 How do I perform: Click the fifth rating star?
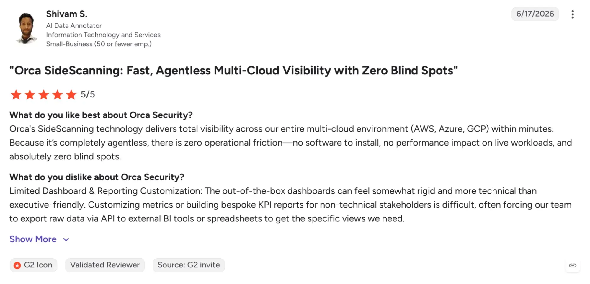71,95
